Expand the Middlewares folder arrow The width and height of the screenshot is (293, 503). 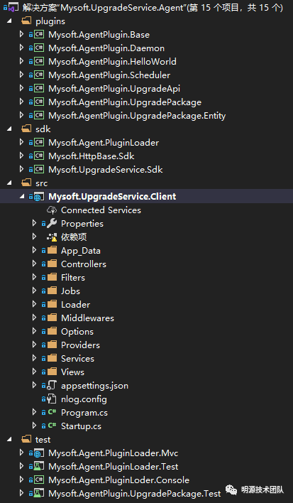[x=34, y=318]
